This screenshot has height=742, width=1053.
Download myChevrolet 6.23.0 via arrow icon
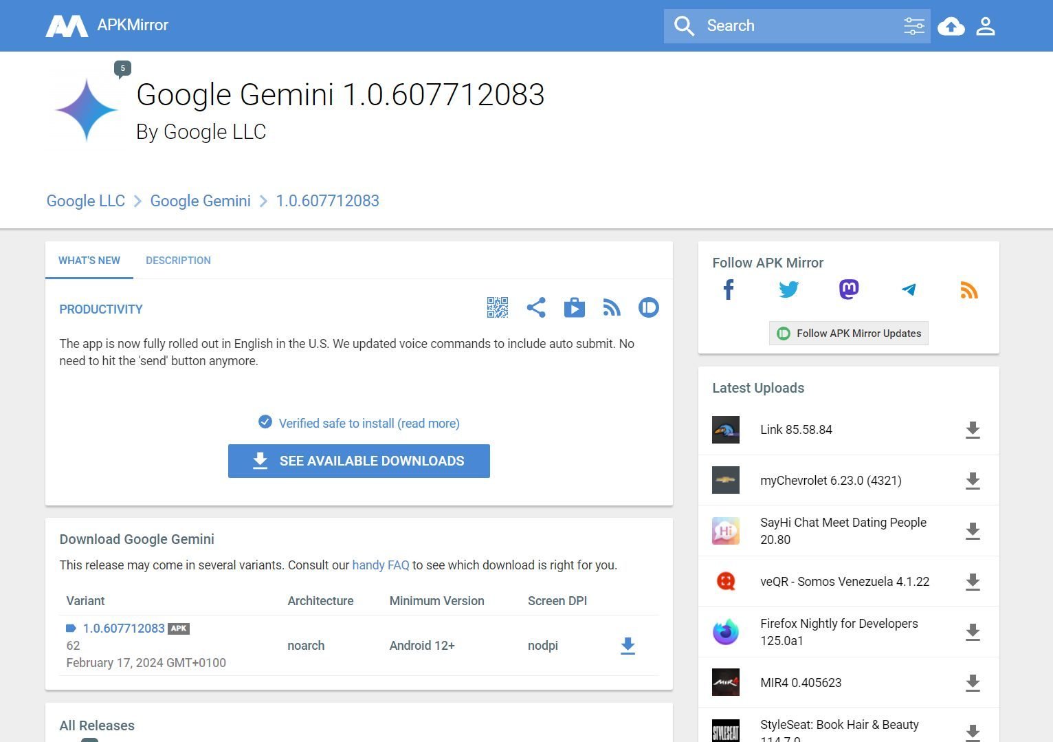click(x=973, y=481)
